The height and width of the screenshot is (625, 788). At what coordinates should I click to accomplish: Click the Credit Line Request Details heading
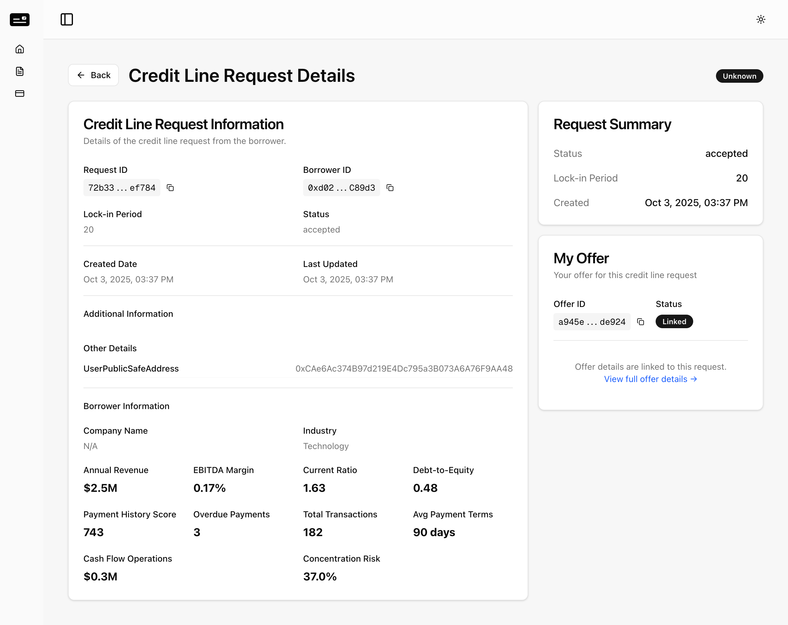point(242,76)
